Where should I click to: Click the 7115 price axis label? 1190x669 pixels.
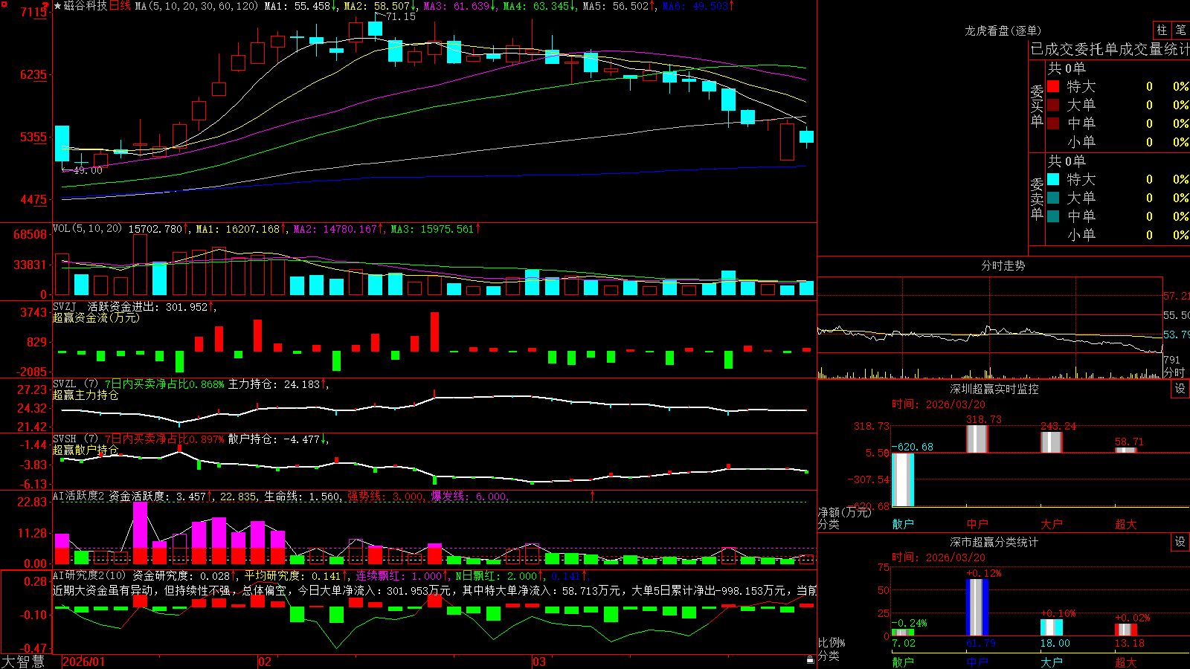click(x=32, y=12)
